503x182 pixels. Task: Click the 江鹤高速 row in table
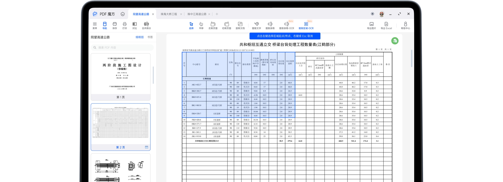click(207, 79)
